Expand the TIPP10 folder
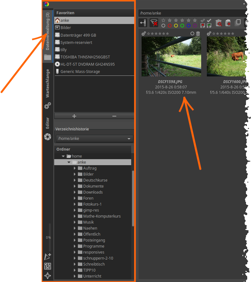 click(x=75, y=270)
